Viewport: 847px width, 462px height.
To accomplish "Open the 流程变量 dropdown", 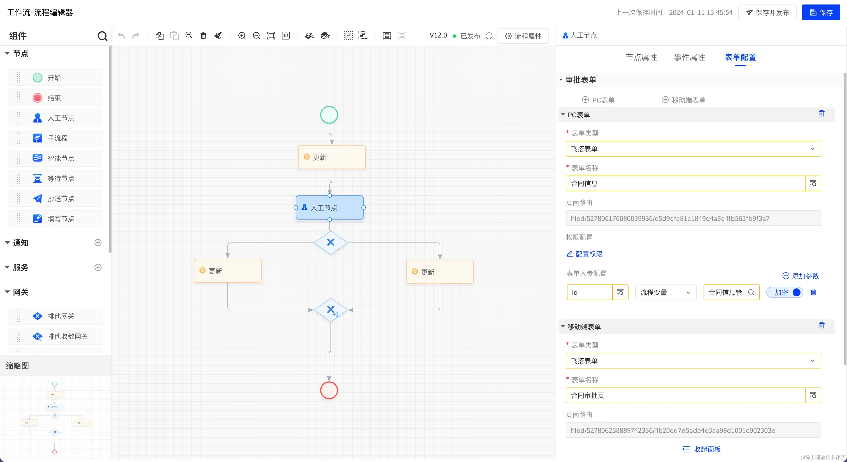I will coord(665,292).
